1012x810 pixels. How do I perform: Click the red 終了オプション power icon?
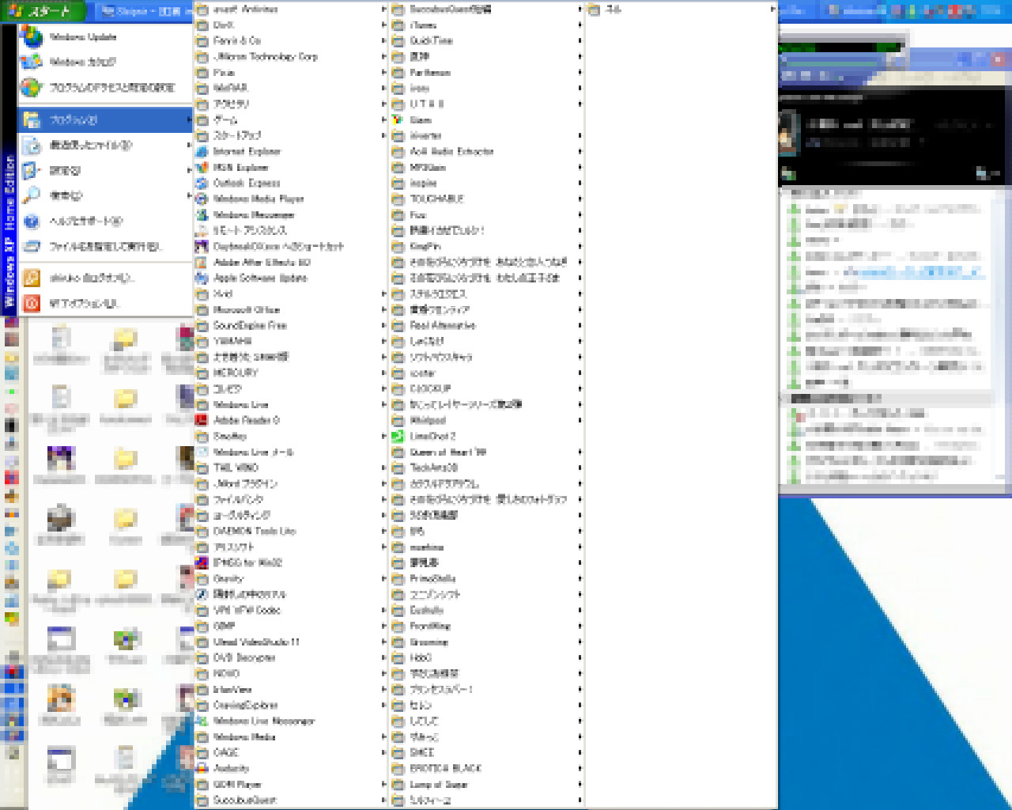coord(32,303)
